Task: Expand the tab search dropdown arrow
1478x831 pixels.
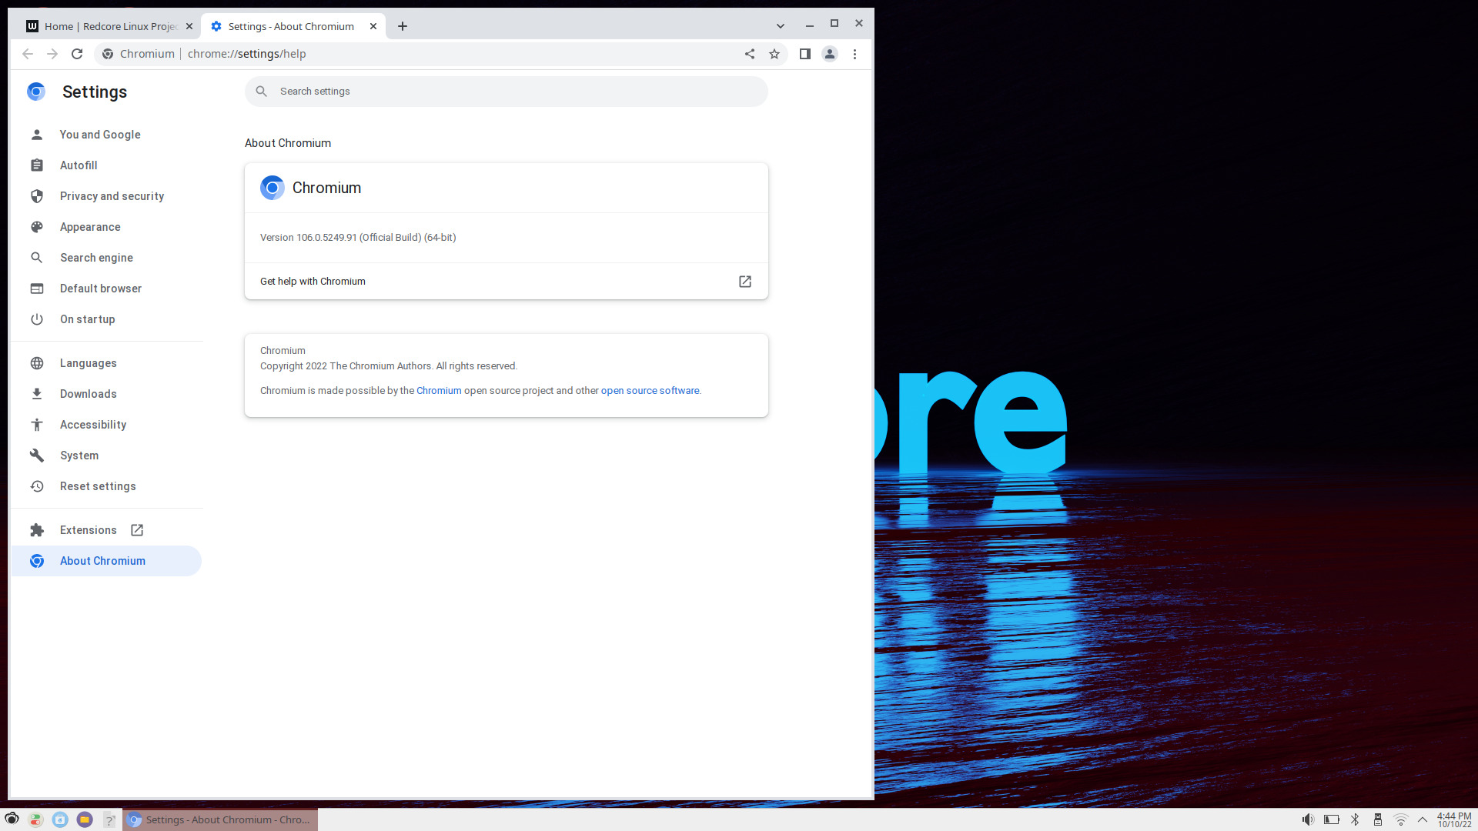Action: (781, 26)
